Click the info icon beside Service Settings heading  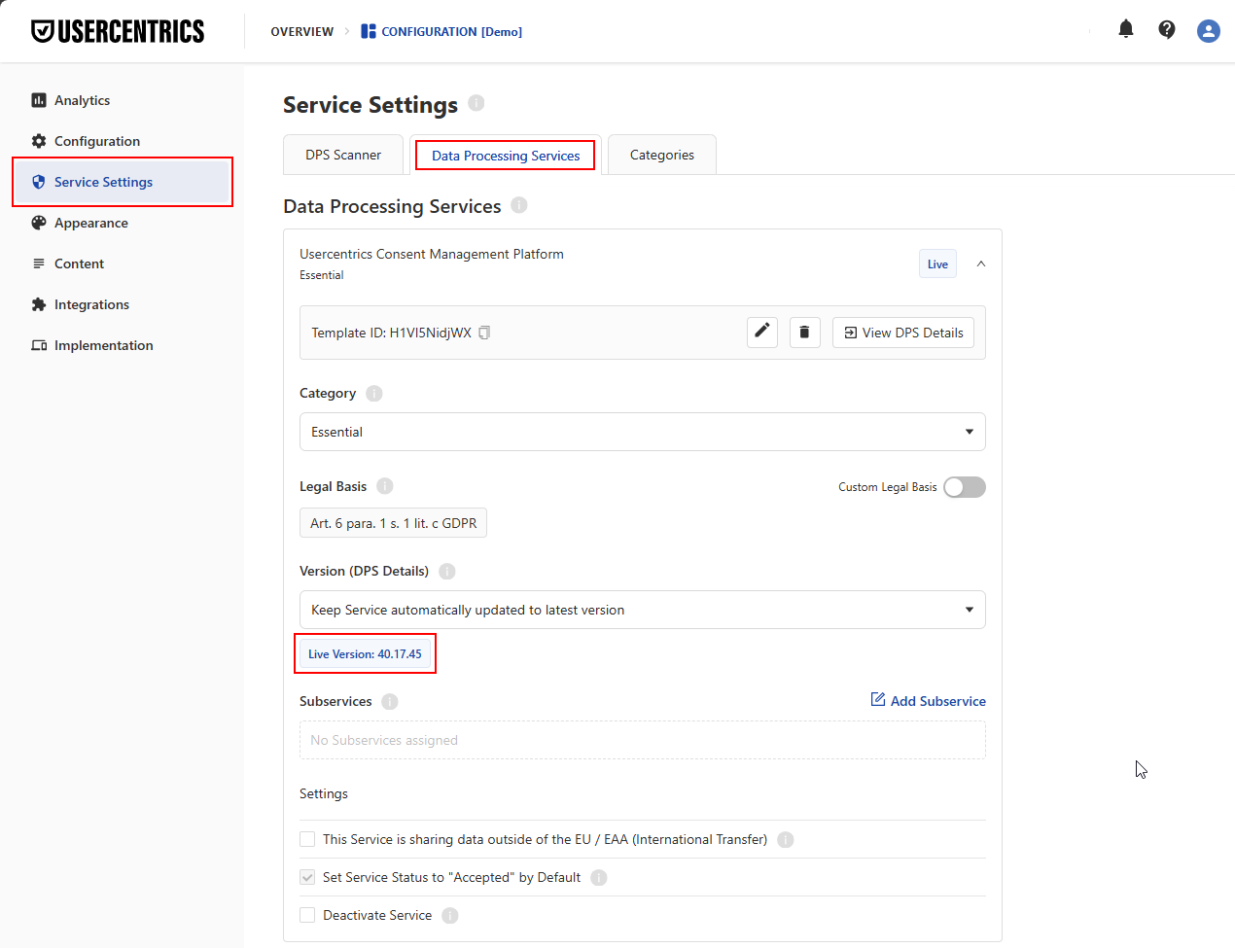[x=476, y=102]
